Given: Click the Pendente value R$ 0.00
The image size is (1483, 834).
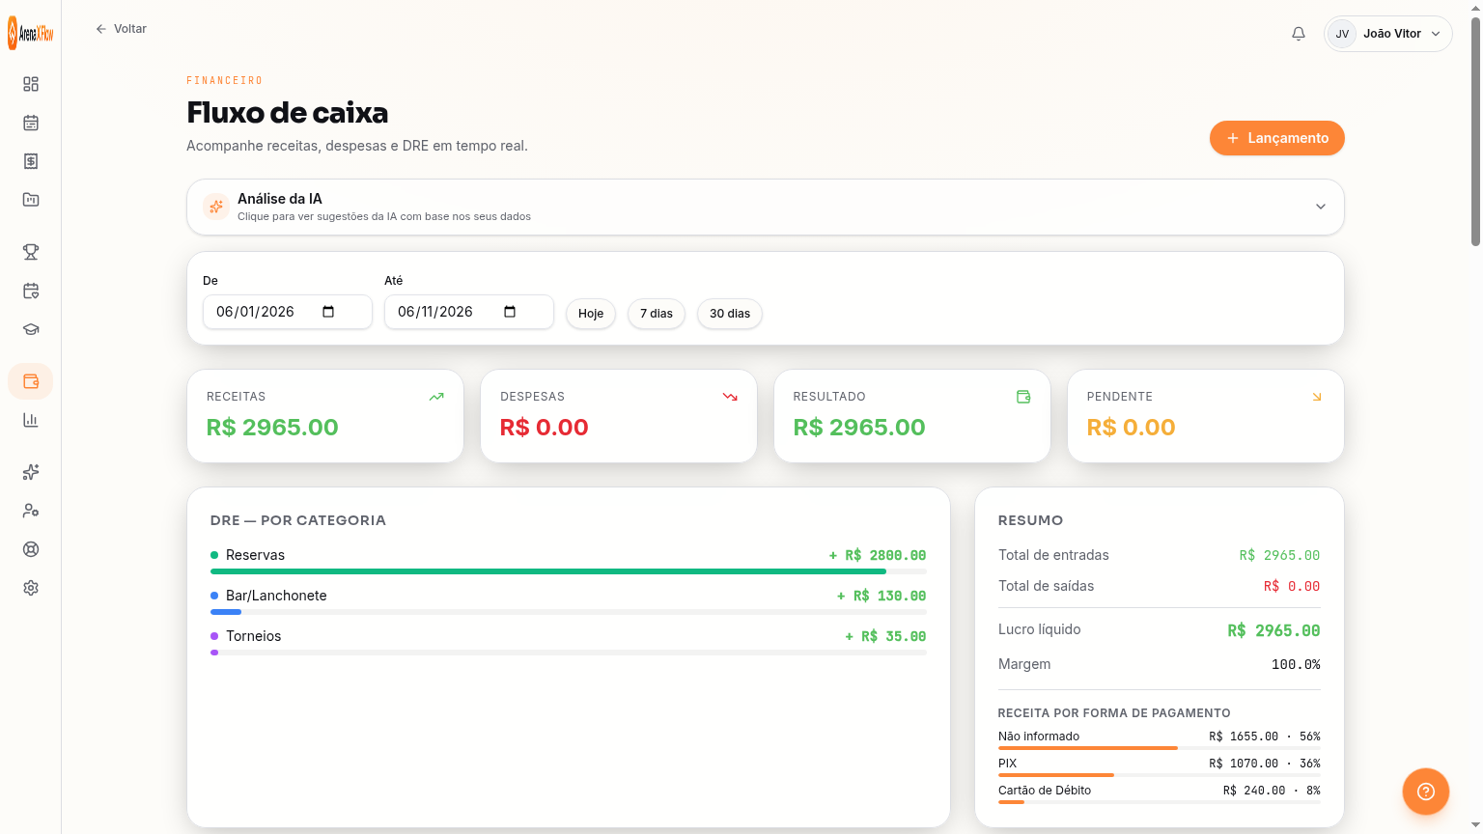Looking at the screenshot, I should coord(1132,428).
